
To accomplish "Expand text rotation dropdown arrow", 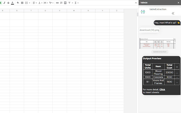I will (x=53, y=3).
